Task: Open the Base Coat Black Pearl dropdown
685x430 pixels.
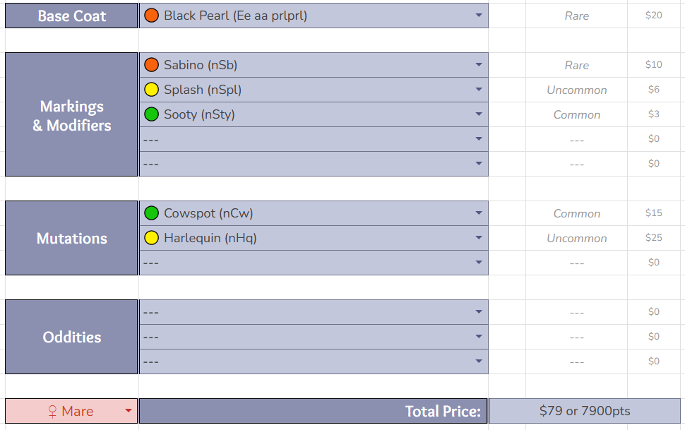Action: click(x=478, y=16)
